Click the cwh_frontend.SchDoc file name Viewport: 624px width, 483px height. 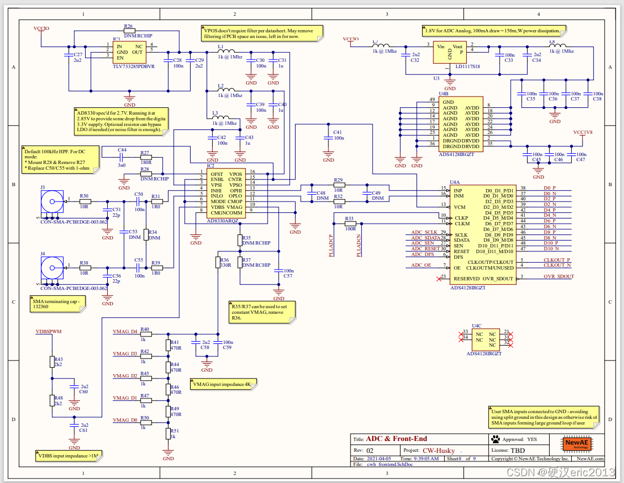pyautogui.click(x=390, y=464)
